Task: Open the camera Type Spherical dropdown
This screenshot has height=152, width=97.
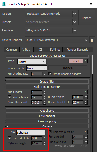Action: (x=31, y=133)
